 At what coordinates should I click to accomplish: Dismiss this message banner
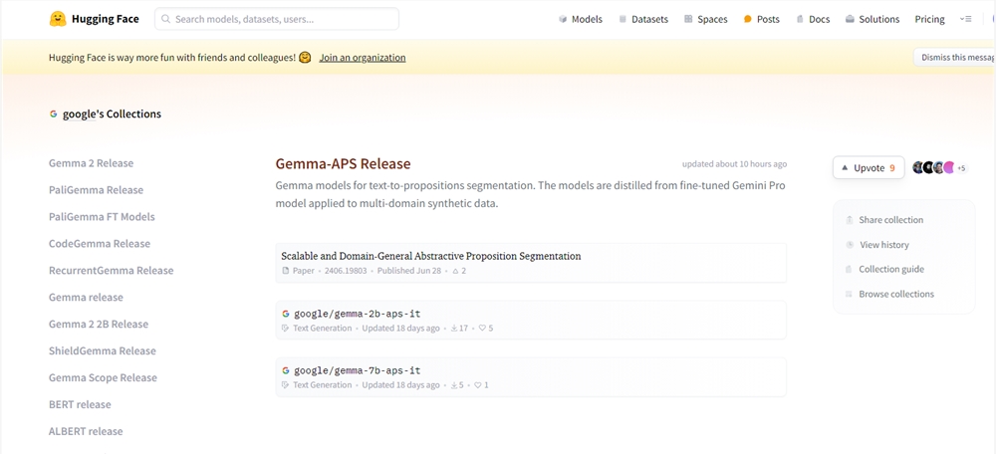954,58
